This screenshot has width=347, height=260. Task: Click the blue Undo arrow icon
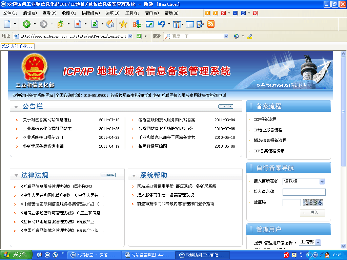(161, 24)
